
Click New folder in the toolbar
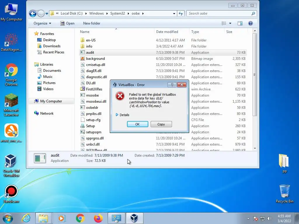coord(92,23)
